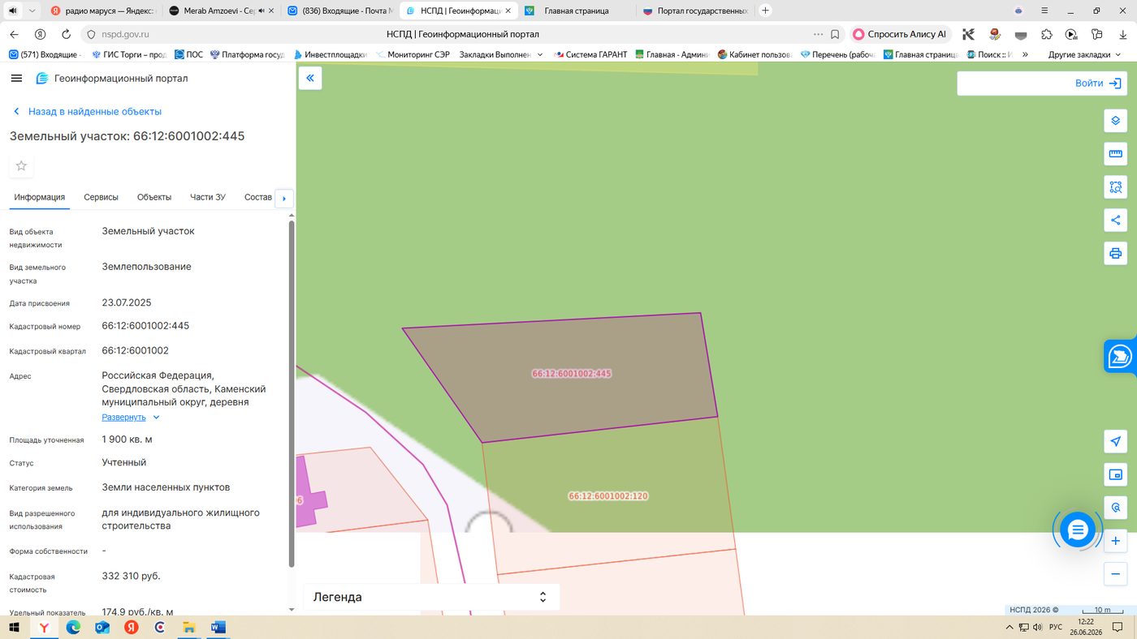Zoom out using the minus button
This screenshot has width=1137, height=639.
(x=1115, y=574)
